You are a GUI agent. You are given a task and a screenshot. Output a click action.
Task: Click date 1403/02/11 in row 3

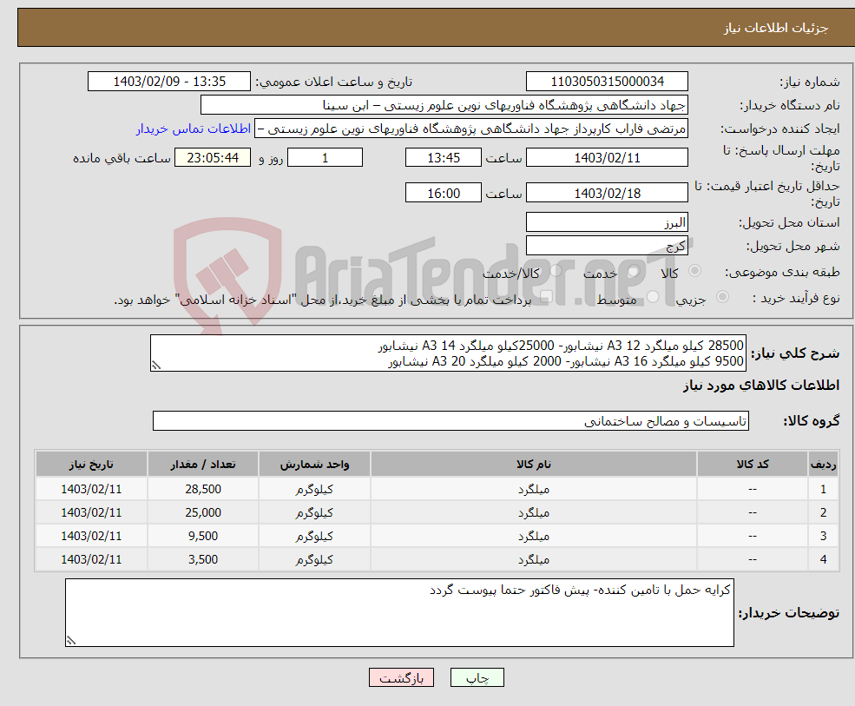tap(91, 536)
